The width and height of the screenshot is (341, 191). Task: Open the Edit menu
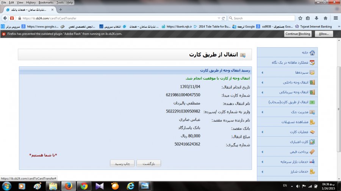tap(11, 2)
